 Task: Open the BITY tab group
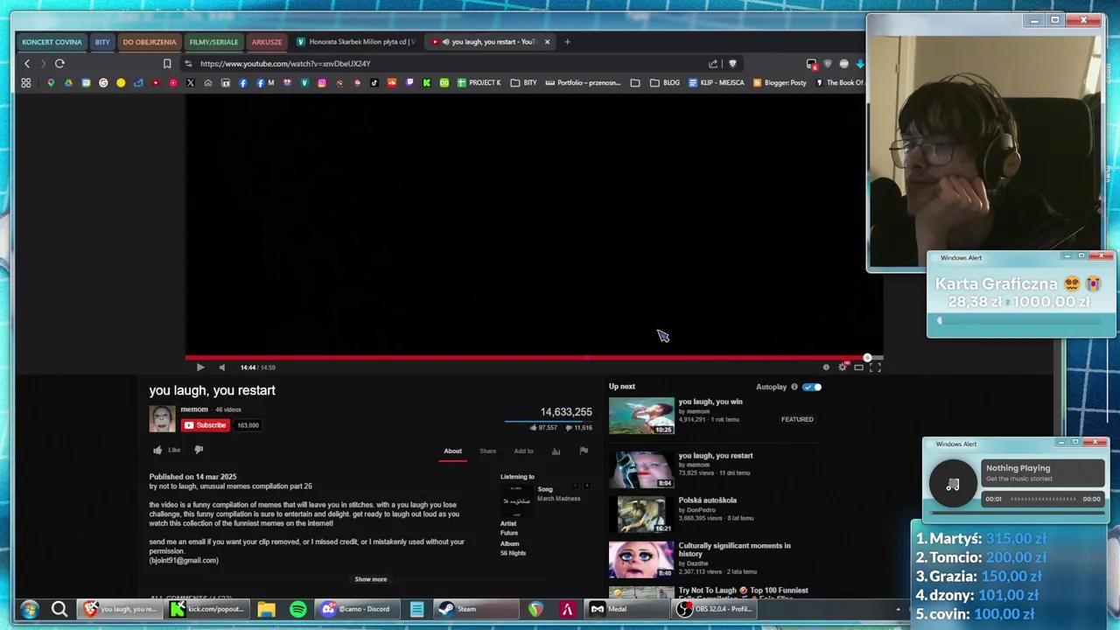tap(102, 42)
